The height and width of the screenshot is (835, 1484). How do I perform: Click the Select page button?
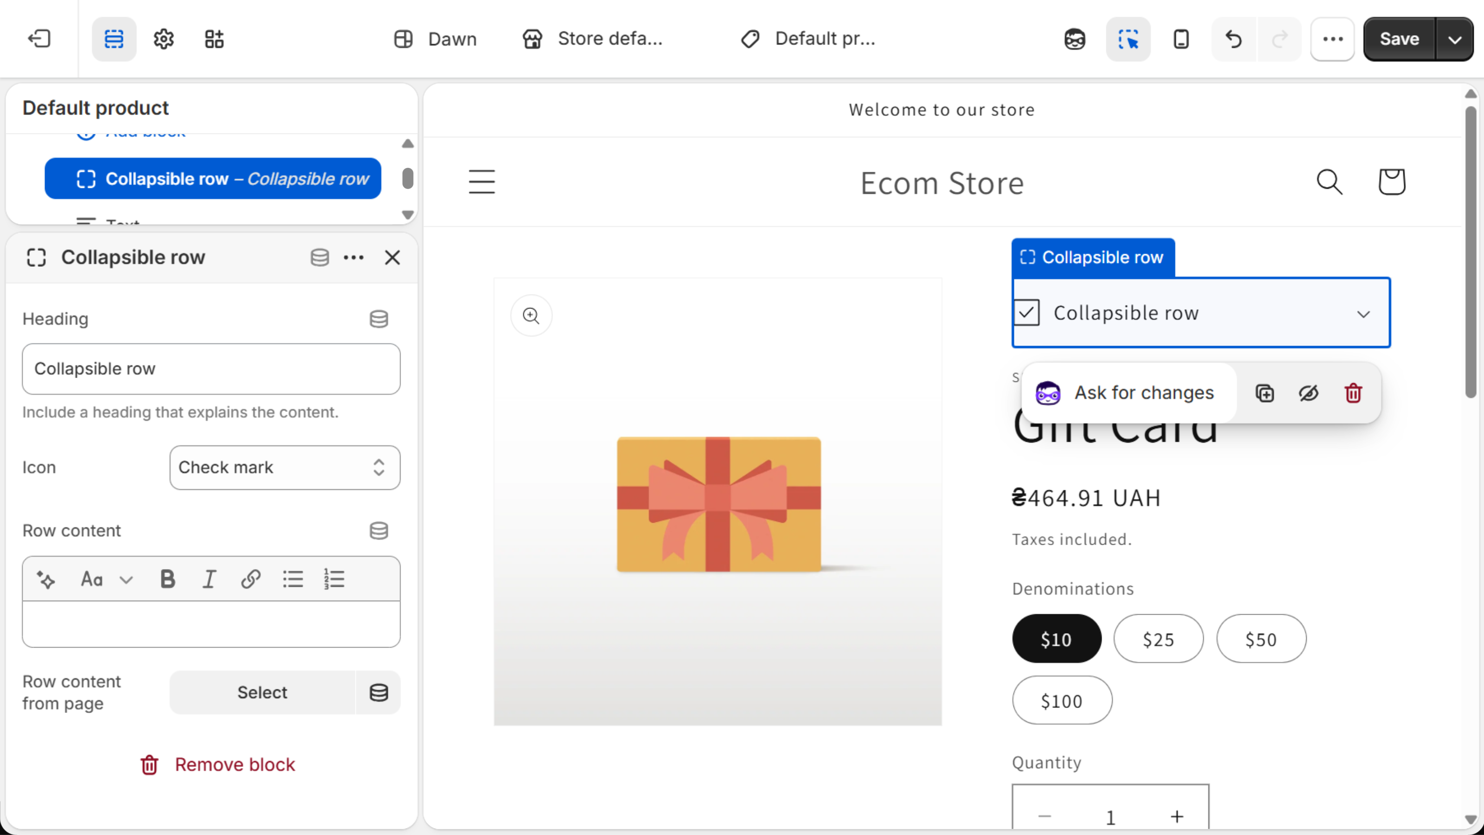click(x=263, y=693)
